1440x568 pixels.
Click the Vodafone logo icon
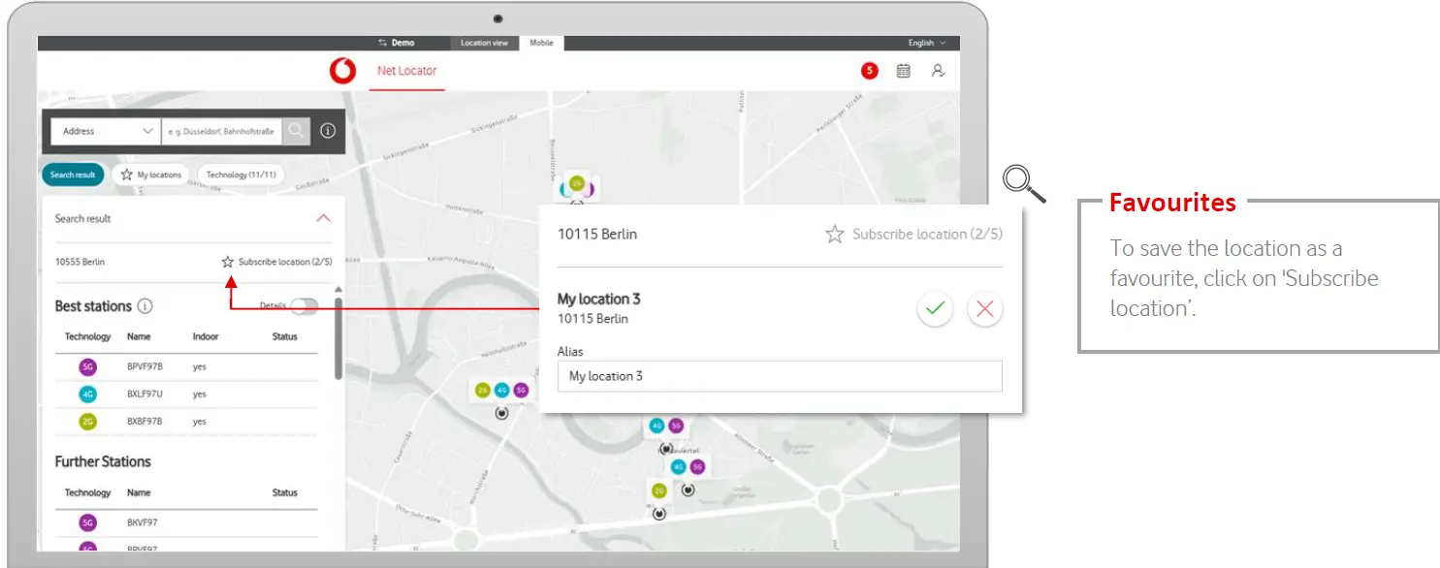342,71
